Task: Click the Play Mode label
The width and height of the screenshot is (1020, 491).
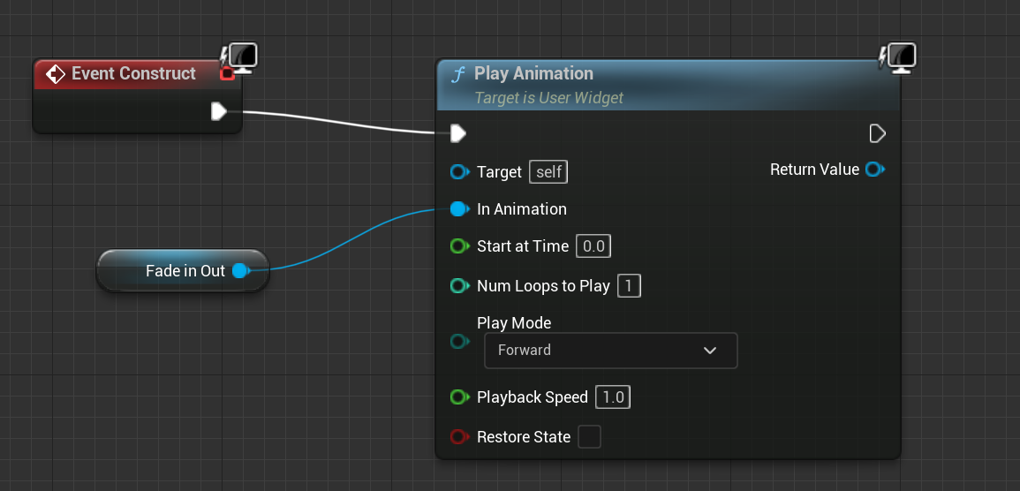Action: tap(514, 323)
